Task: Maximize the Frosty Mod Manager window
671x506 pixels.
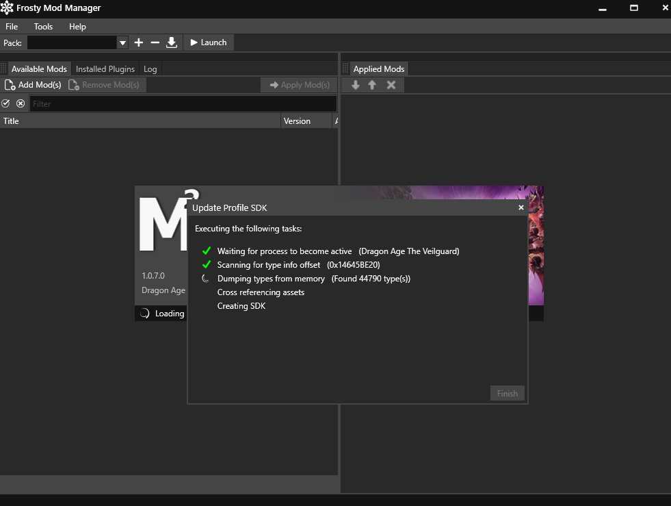Action: (x=634, y=8)
